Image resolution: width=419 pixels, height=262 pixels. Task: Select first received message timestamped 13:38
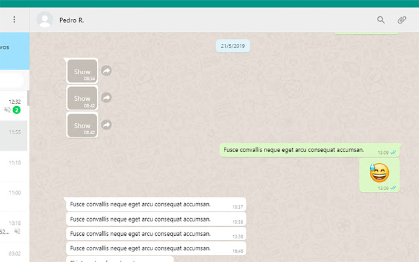coord(156,219)
